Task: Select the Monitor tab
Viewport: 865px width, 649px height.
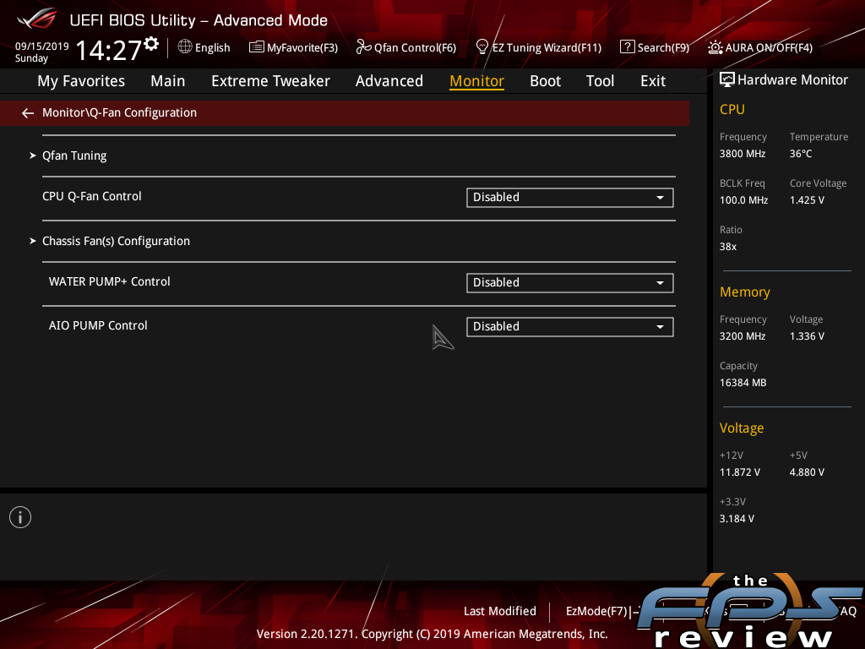Action: tap(476, 81)
